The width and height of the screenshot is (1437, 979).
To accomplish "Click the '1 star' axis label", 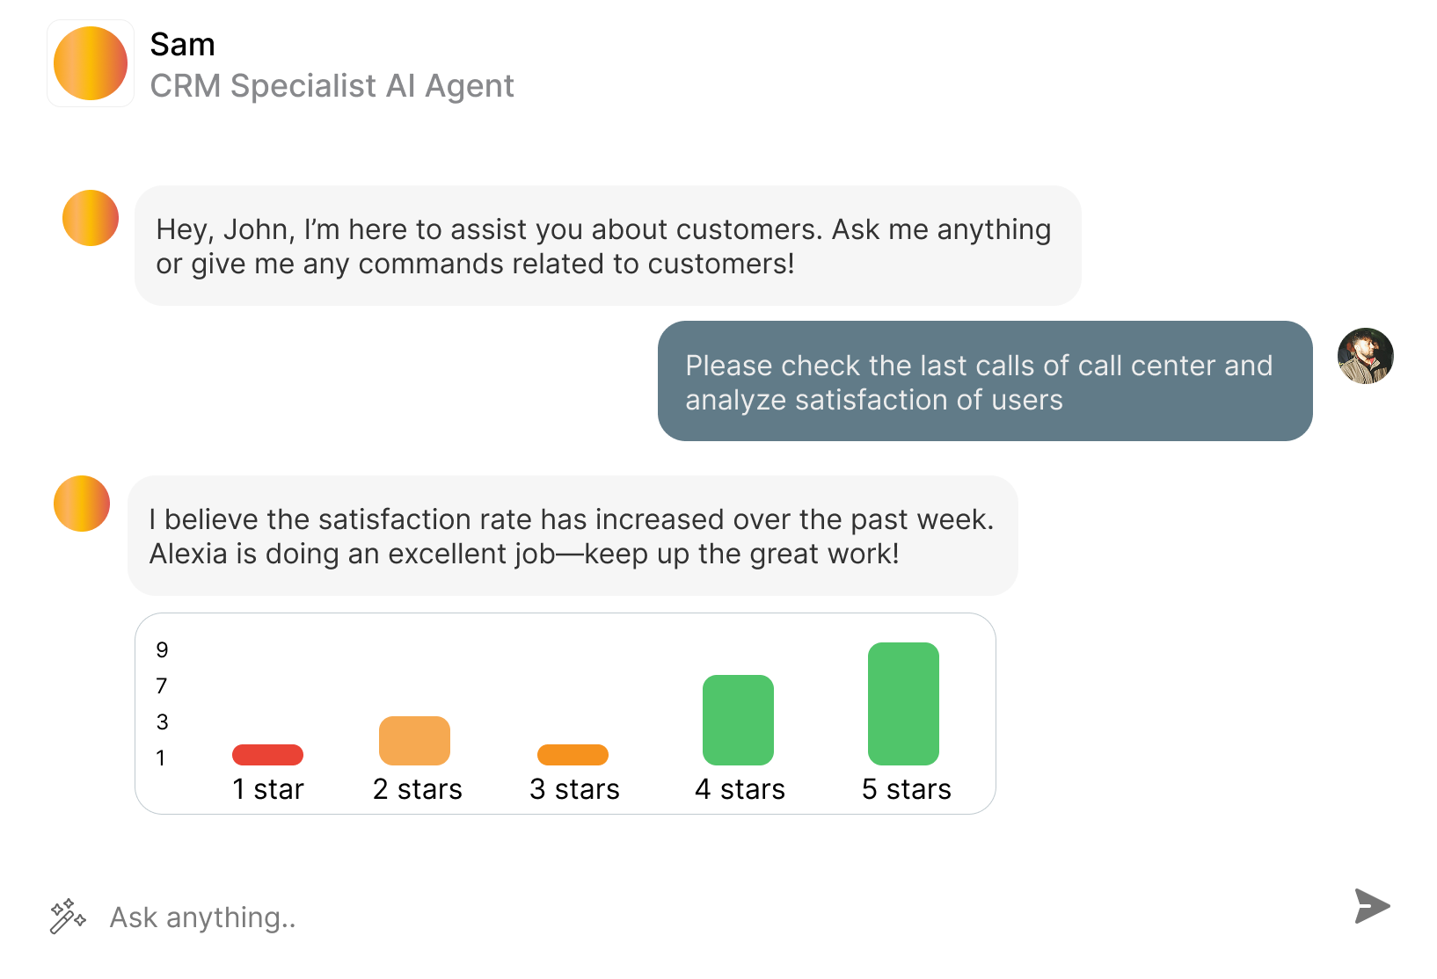I will tap(268, 789).
